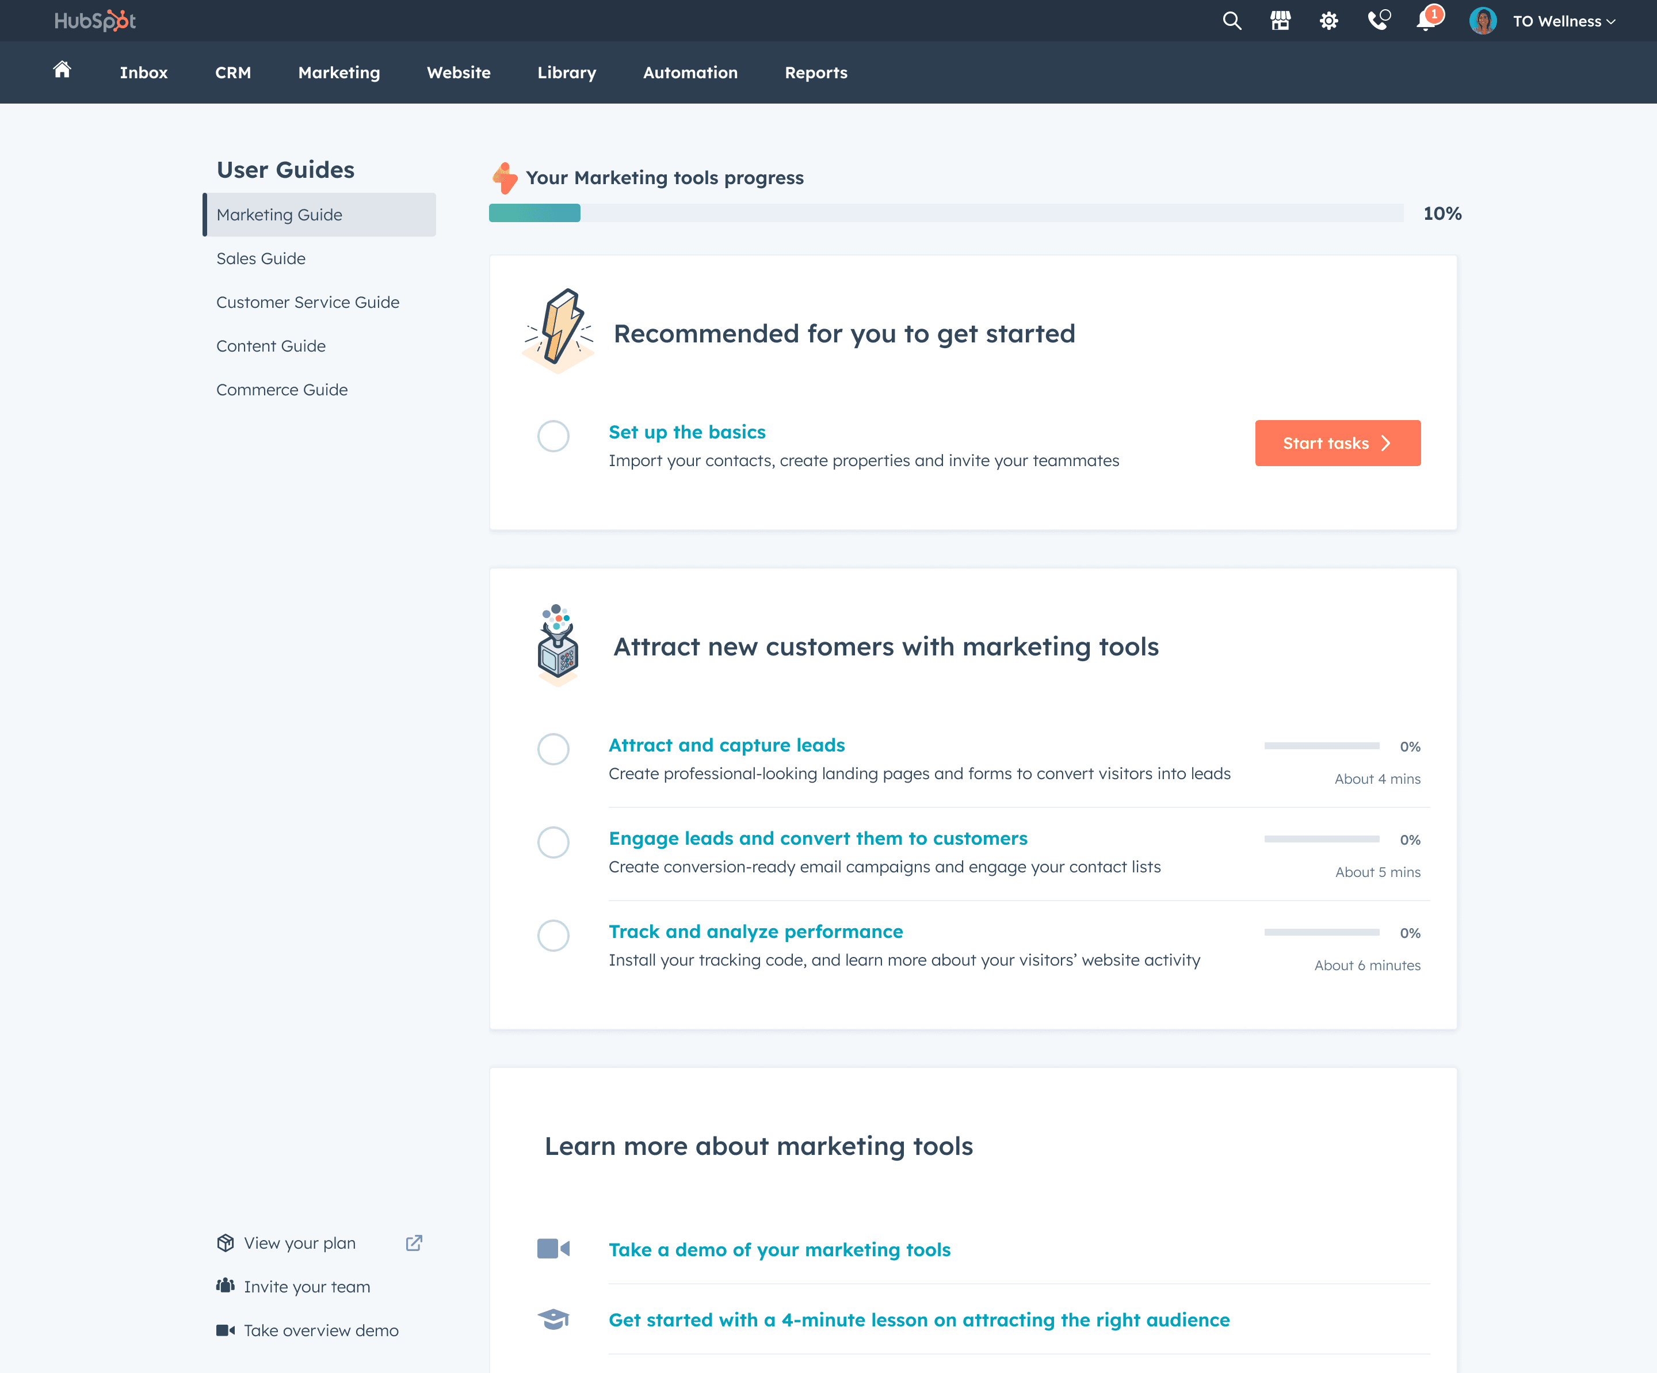This screenshot has height=1373, width=1657.
Task: Click the external link icon beside View your plan
Action: pyautogui.click(x=414, y=1243)
